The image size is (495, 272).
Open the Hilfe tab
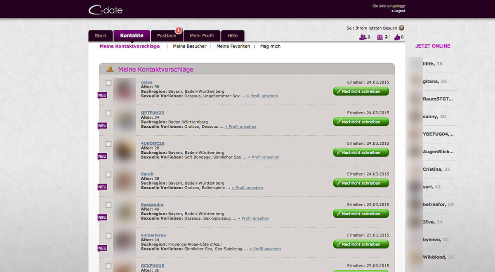tap(233, 36)
